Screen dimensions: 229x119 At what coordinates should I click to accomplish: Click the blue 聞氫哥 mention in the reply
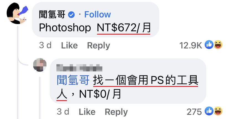point(73,80)
